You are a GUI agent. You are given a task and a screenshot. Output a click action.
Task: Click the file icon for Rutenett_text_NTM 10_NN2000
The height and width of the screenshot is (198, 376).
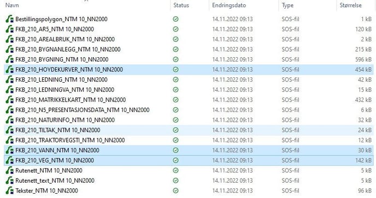click(x=10, y=181)
